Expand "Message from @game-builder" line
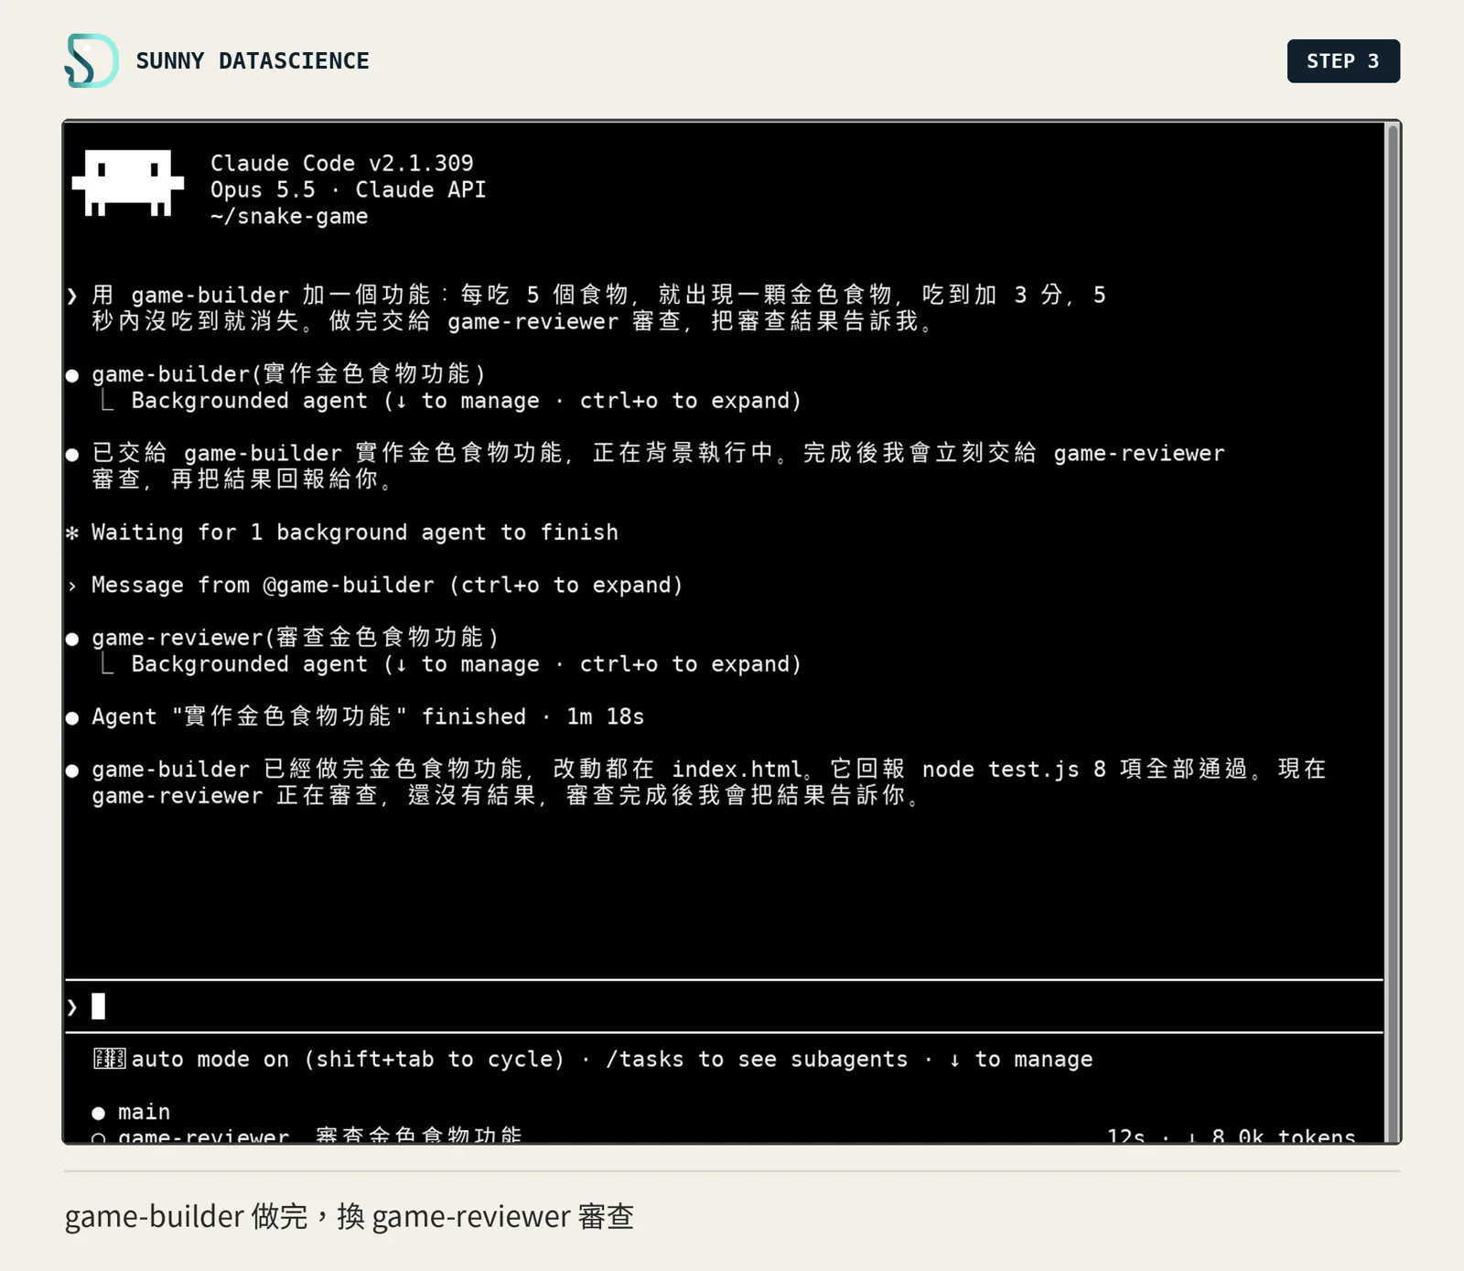 [x=387, y=585]
